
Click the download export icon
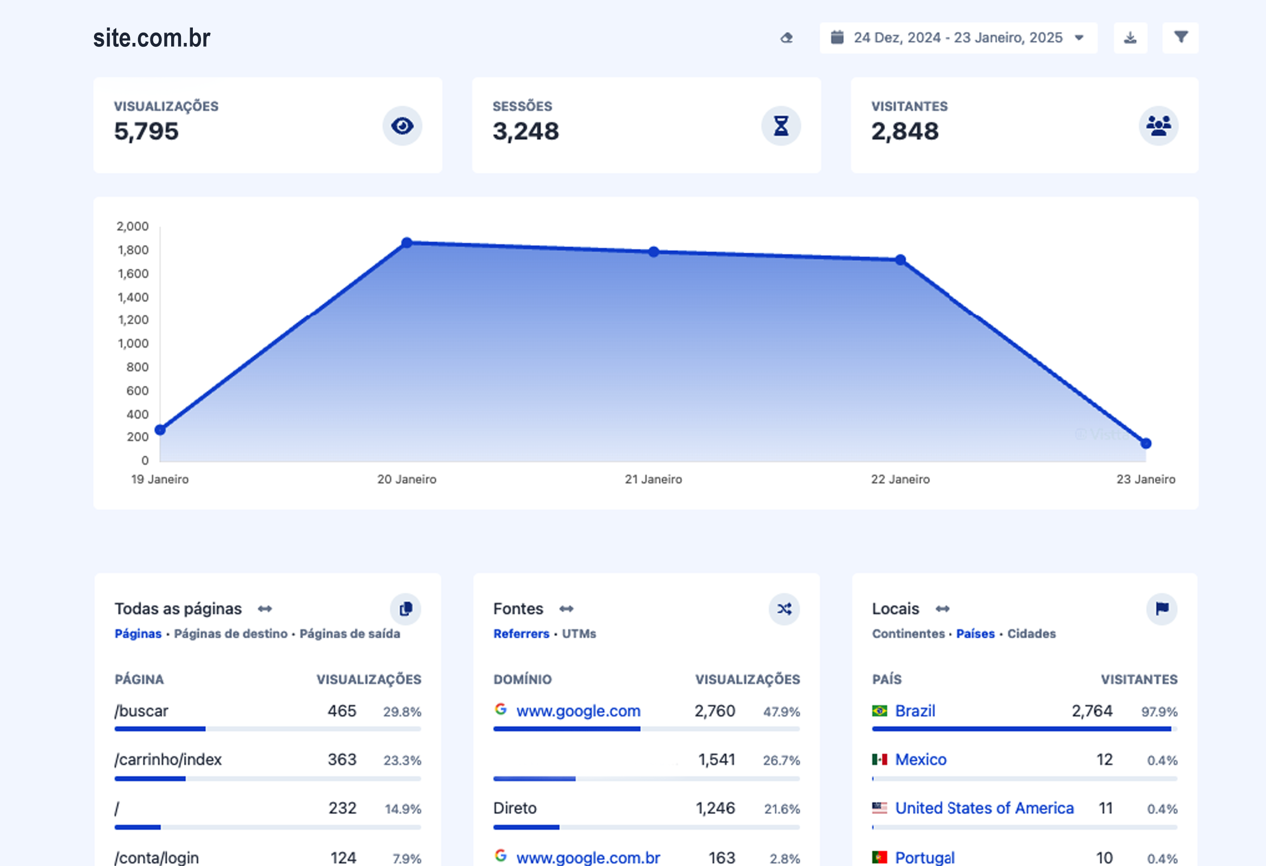tap(1130, 37)
